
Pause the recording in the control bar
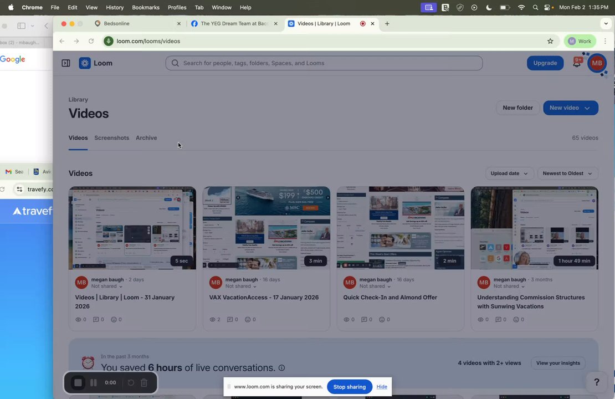pyautogui.click(x=93, y=382)
